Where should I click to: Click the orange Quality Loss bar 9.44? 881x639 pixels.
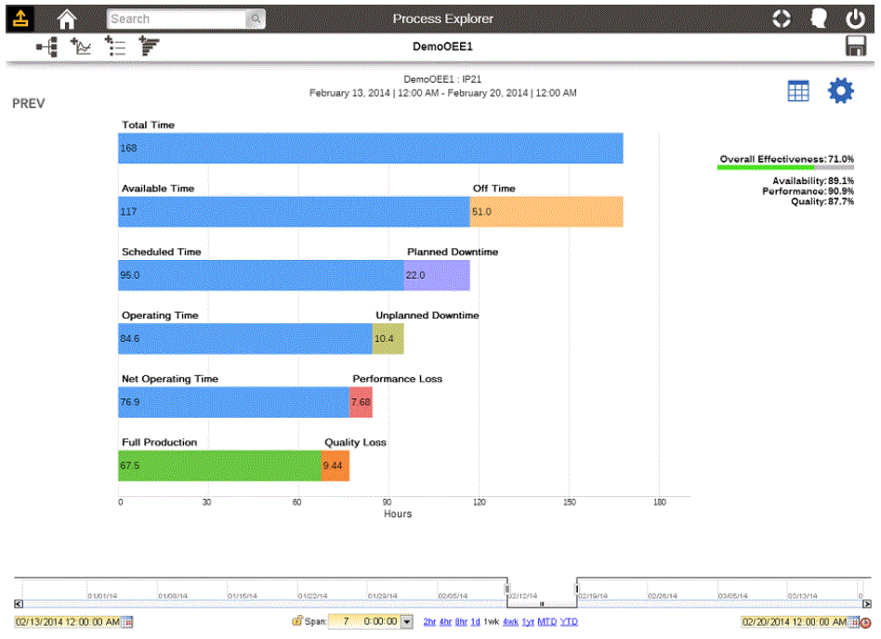click(335, 465)
